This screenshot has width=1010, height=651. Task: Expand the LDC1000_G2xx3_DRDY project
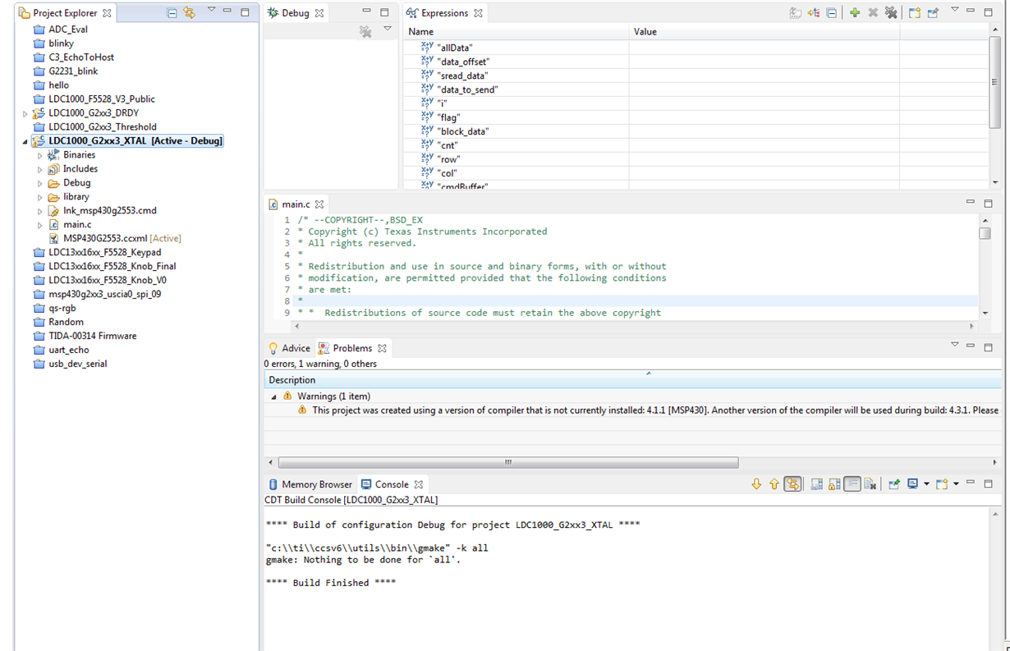tap(25, 113)
